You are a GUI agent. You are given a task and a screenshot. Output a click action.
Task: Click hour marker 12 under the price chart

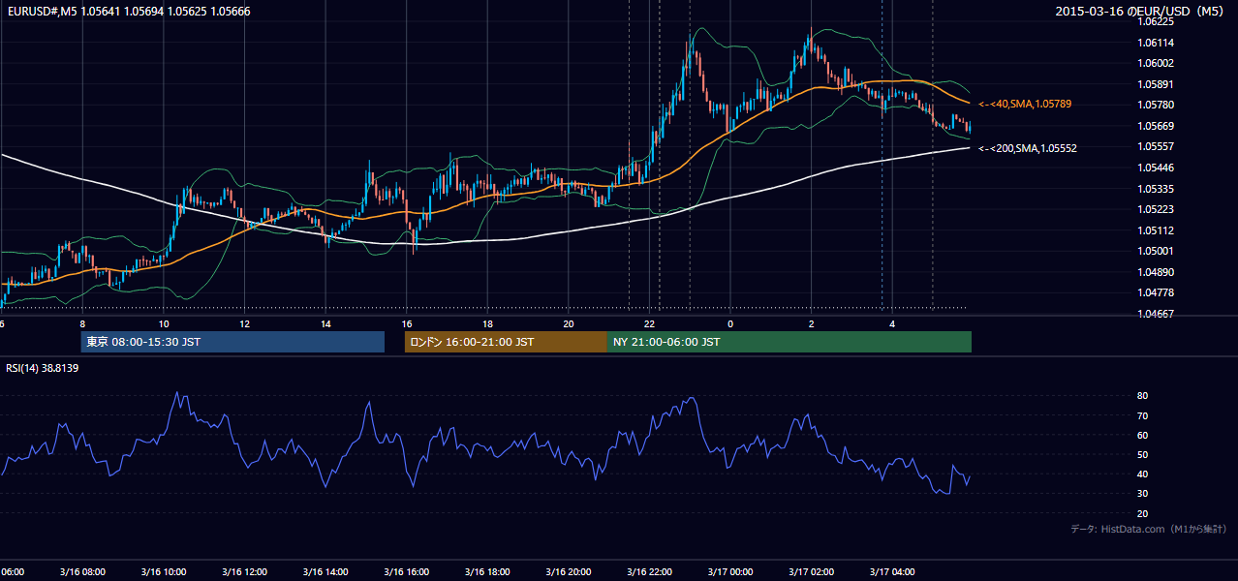coord(244,323)
